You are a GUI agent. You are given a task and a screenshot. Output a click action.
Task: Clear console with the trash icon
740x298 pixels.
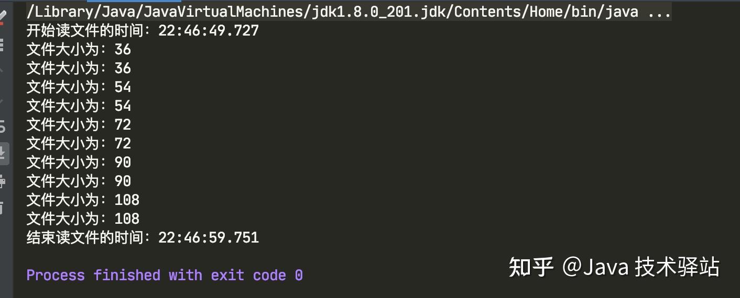point(3,208)
